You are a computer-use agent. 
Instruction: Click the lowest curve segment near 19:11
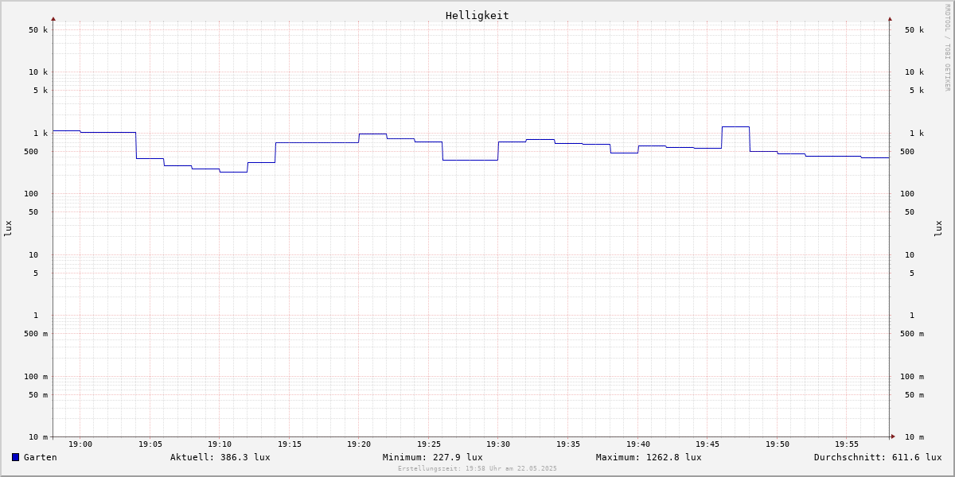(233, 172)
